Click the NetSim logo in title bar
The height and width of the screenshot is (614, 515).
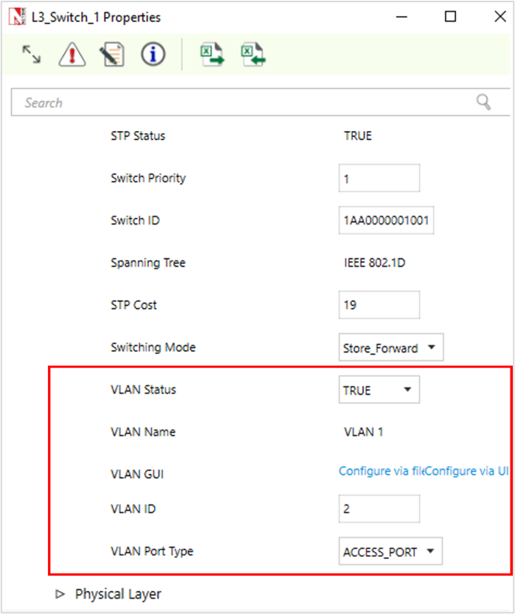coord(14,16)
